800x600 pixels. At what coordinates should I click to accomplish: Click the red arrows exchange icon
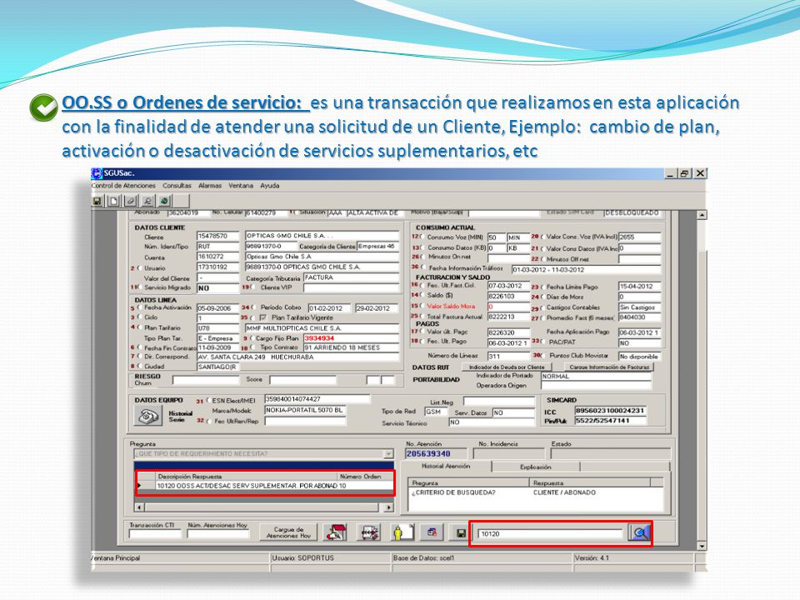click(369, 532)
